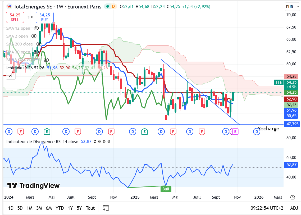The height and width of the screenshot is (215, 301).
Task: Click the chart settings gear on time axis
Action: coord(293,197)
